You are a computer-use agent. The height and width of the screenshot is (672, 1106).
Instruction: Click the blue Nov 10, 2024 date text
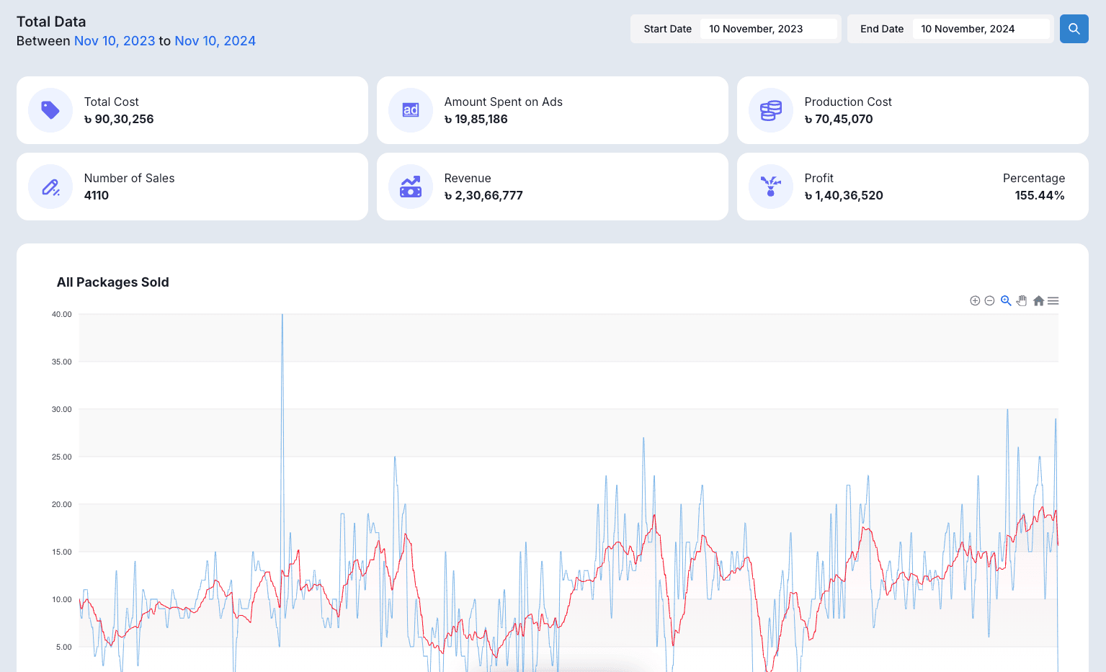tap(215, 41)
